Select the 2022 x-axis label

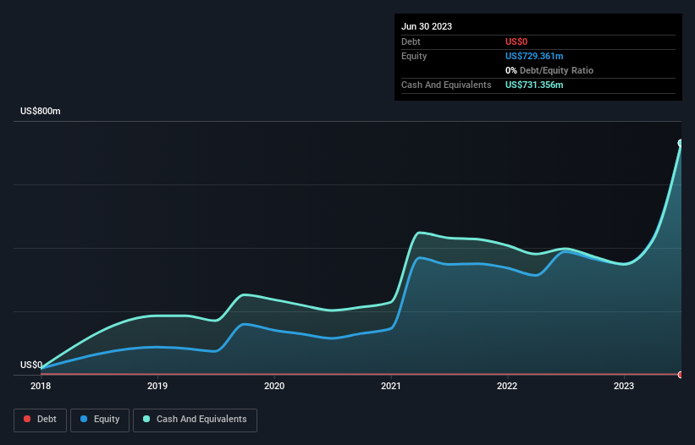(507, 386)
